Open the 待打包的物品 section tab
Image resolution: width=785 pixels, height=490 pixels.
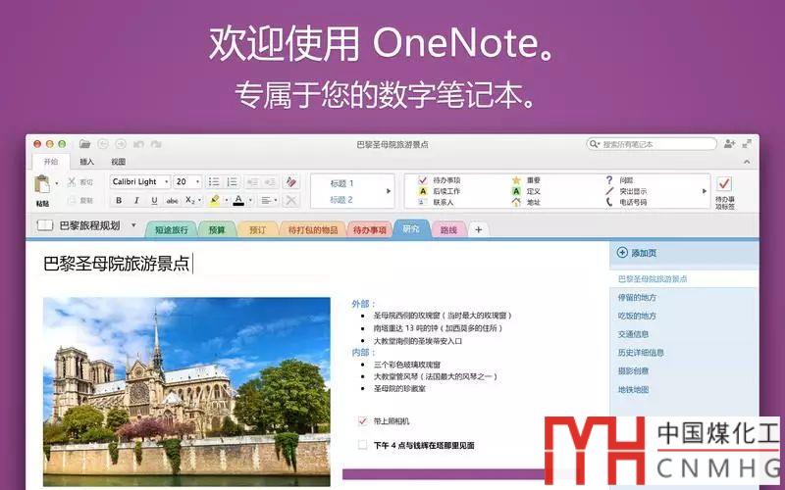pos(313,230)
